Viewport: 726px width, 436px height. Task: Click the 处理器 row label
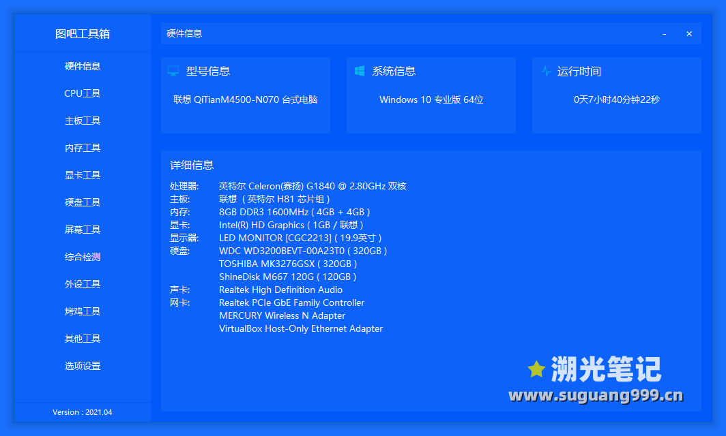[184, 187]
